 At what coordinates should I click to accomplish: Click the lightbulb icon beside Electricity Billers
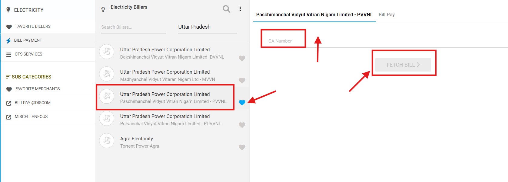(x=103, y=9)
